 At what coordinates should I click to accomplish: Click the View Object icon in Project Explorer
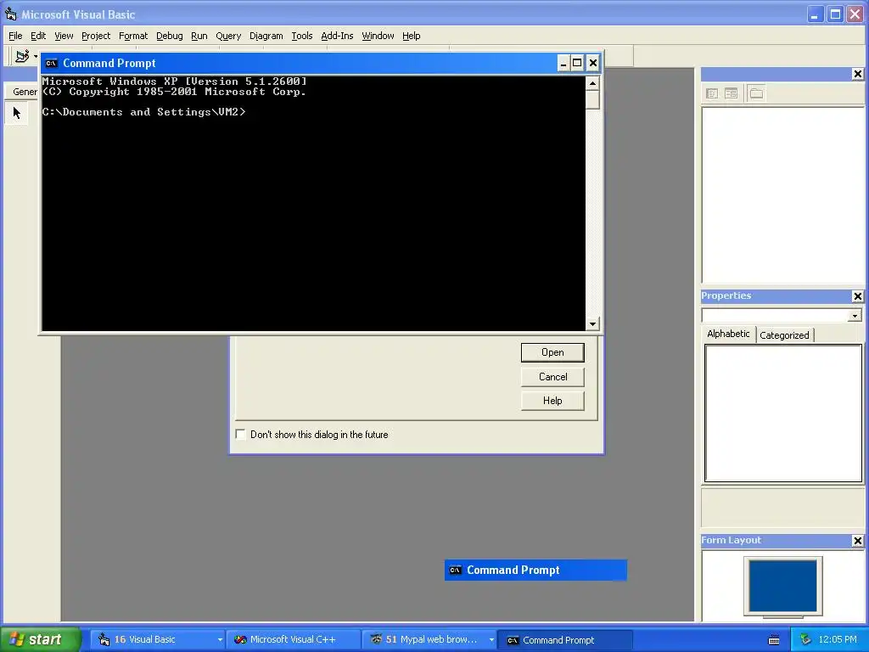(731, 93)
